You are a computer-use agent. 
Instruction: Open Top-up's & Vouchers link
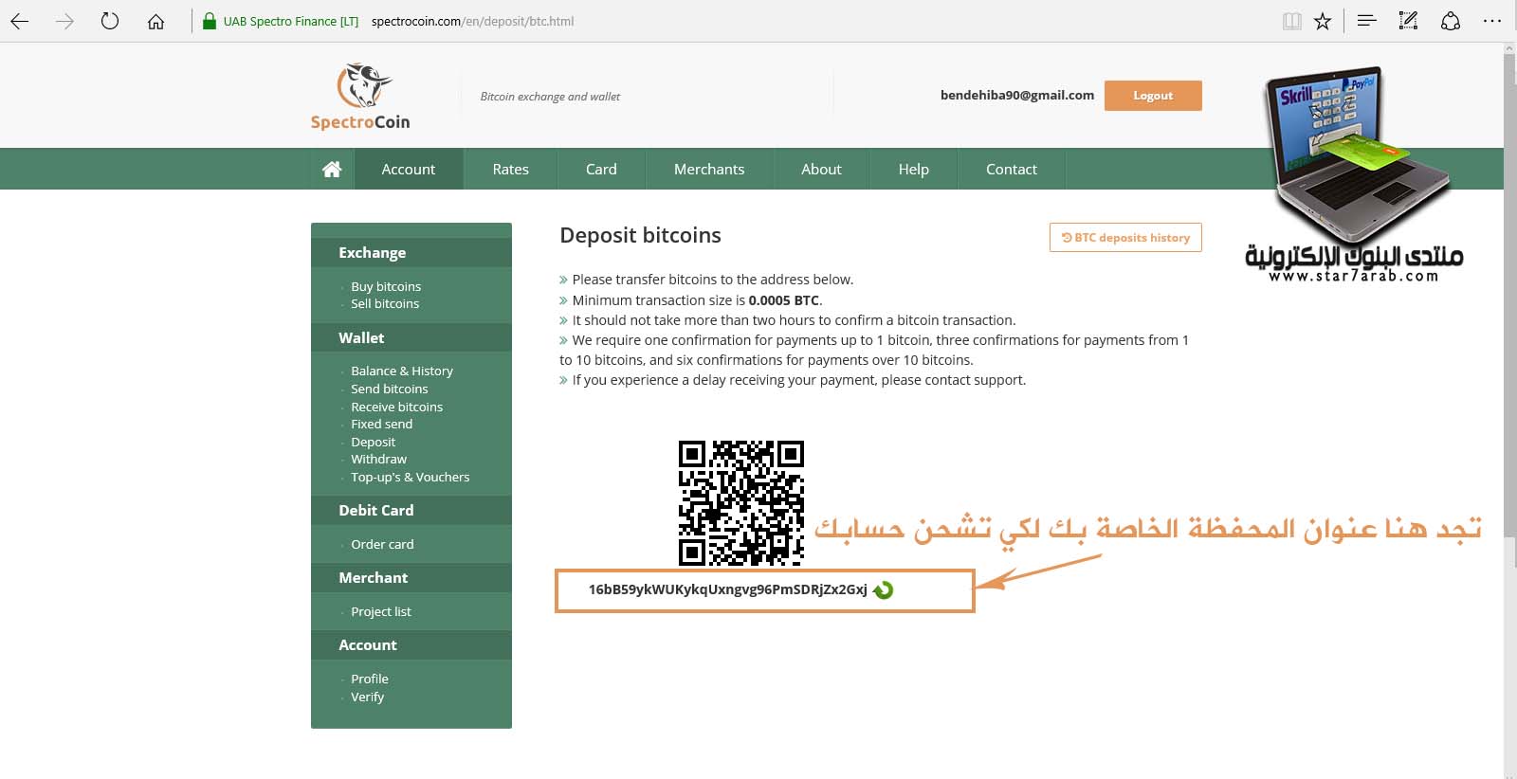(411, 477)
